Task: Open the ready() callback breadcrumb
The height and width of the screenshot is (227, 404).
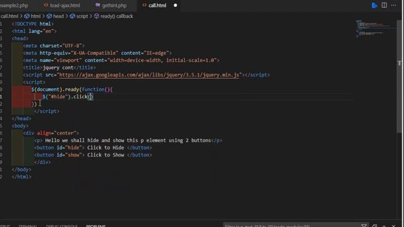Action: [114, 16]
